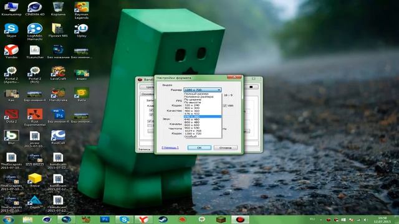Image resolution: width=399 pixels, height=224 pixels.
Task: Select the RaidCall desktop icon
Action: pos(58,138)
